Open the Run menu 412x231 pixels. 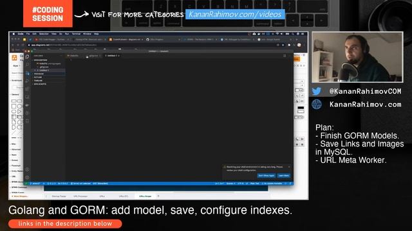click(x=67, y=34)
